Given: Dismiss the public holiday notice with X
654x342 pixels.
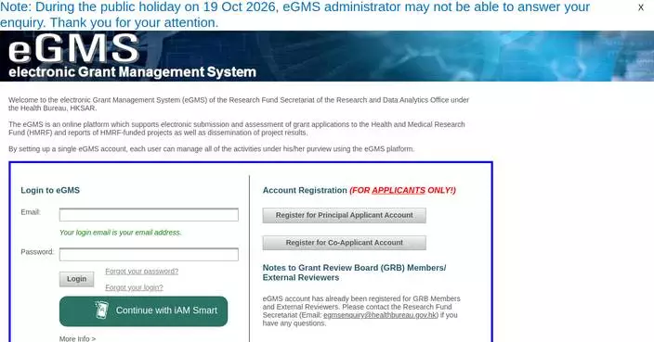Looking at the screenshot, I should (641, 7).
